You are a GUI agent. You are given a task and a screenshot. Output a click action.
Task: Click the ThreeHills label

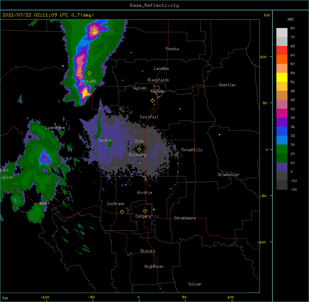(x=191, y=150)
